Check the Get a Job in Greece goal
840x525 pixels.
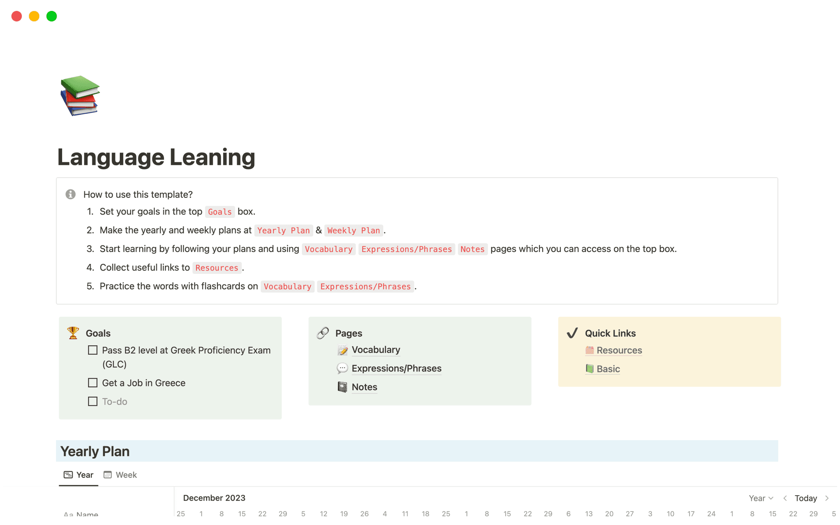coord(92,382)
